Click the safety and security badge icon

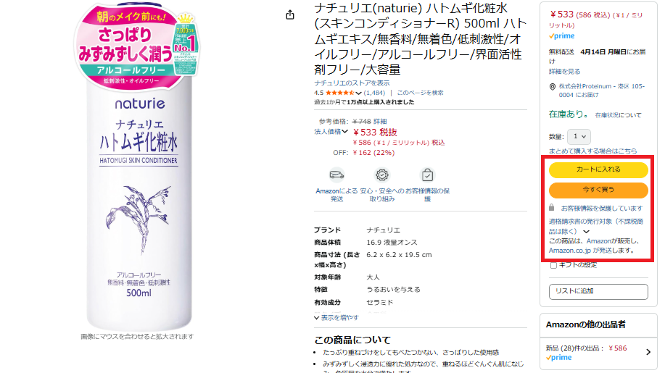click(x=382, y=175)
